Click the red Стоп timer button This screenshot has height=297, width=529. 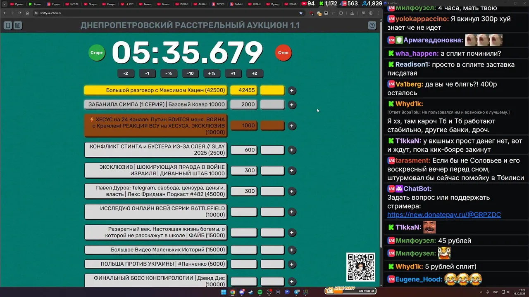click(283, 53)
